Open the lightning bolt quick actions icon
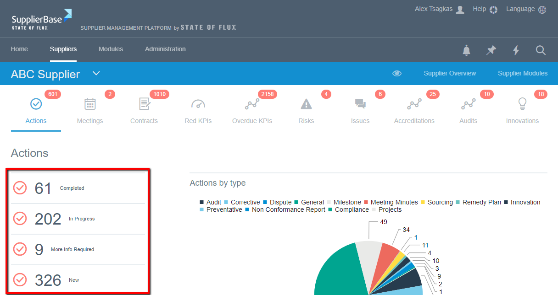Viewport: 558px width, 295px height. pos(516,50)
